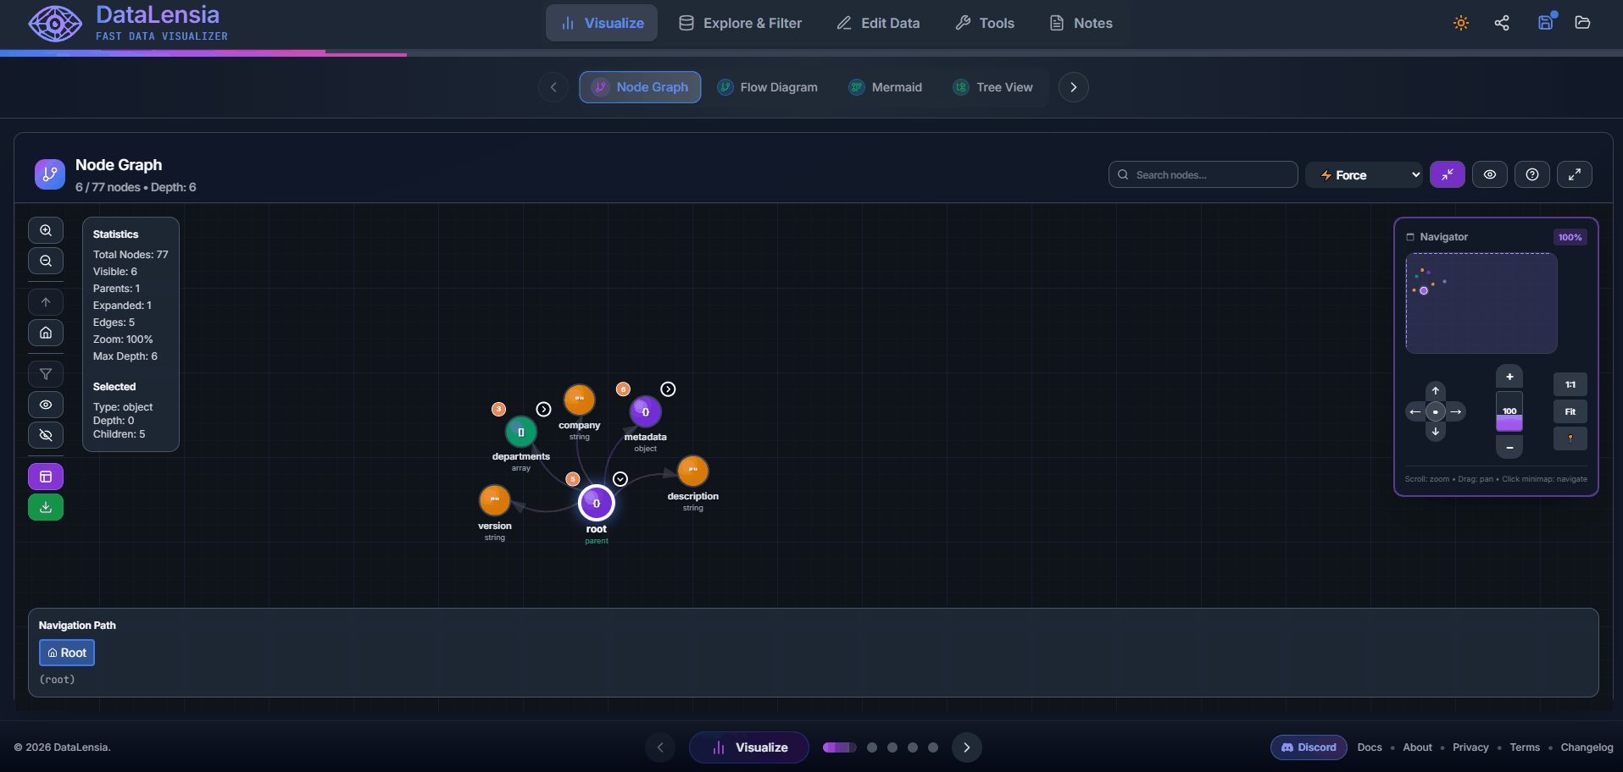The height and width of the screenshot is (772, 1623).
Task: Pan navigator up with arrow
Action: (1436, 391)
